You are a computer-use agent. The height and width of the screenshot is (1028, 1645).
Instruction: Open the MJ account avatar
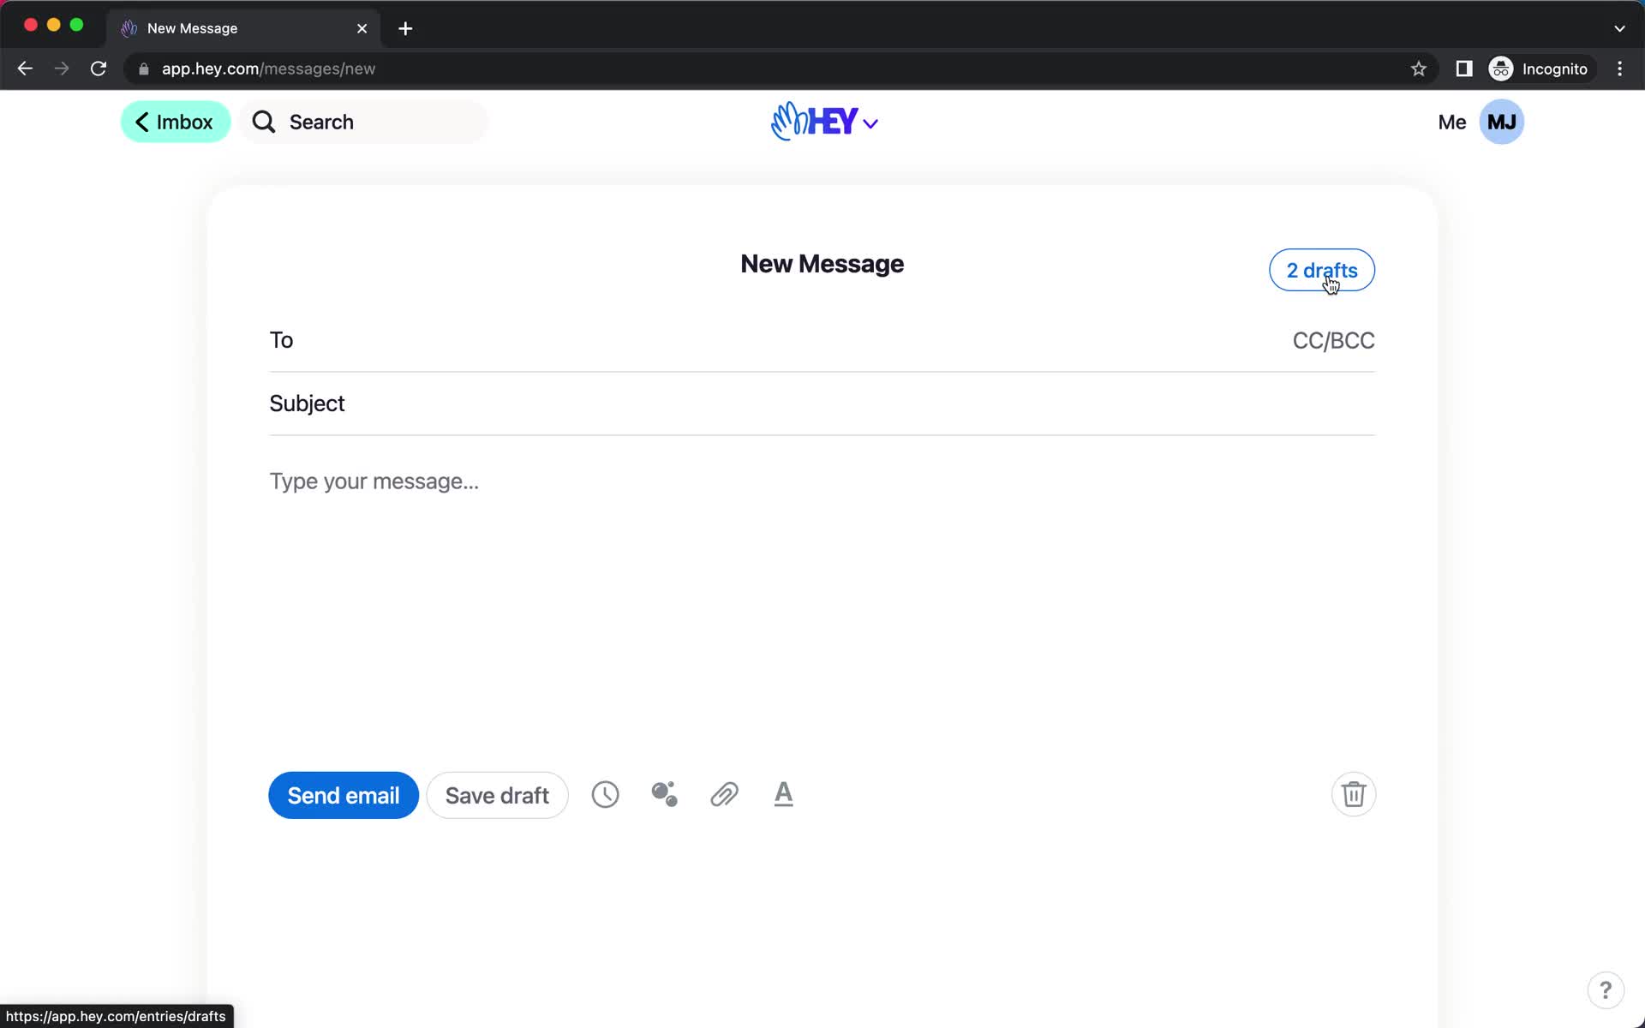pyautogui.click(x=1501, y=122)
